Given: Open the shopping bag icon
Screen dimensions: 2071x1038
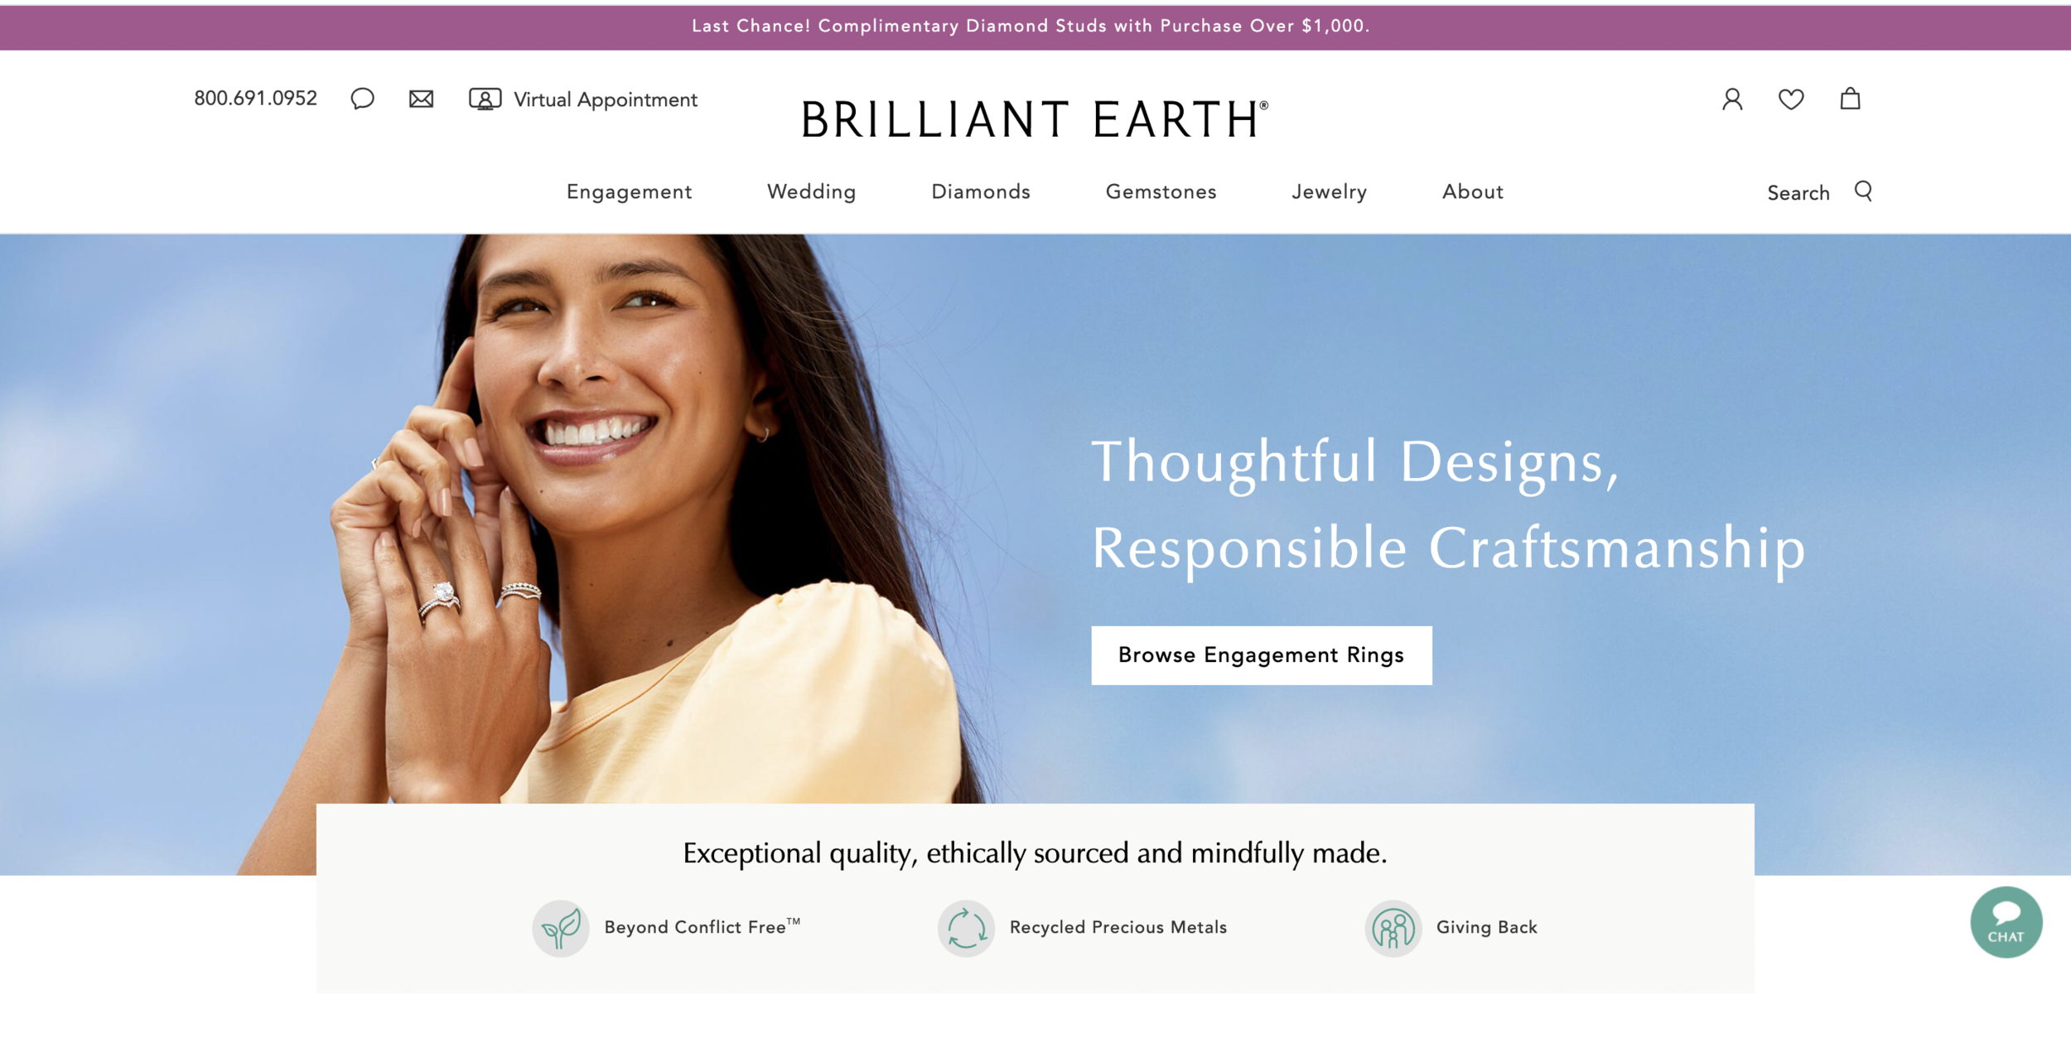Looking at the screenshot, I should [x=1850, y=99].
